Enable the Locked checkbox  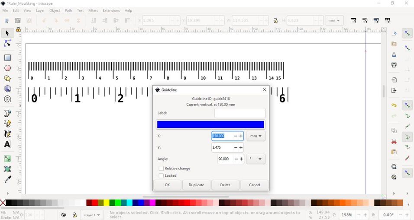161,175
